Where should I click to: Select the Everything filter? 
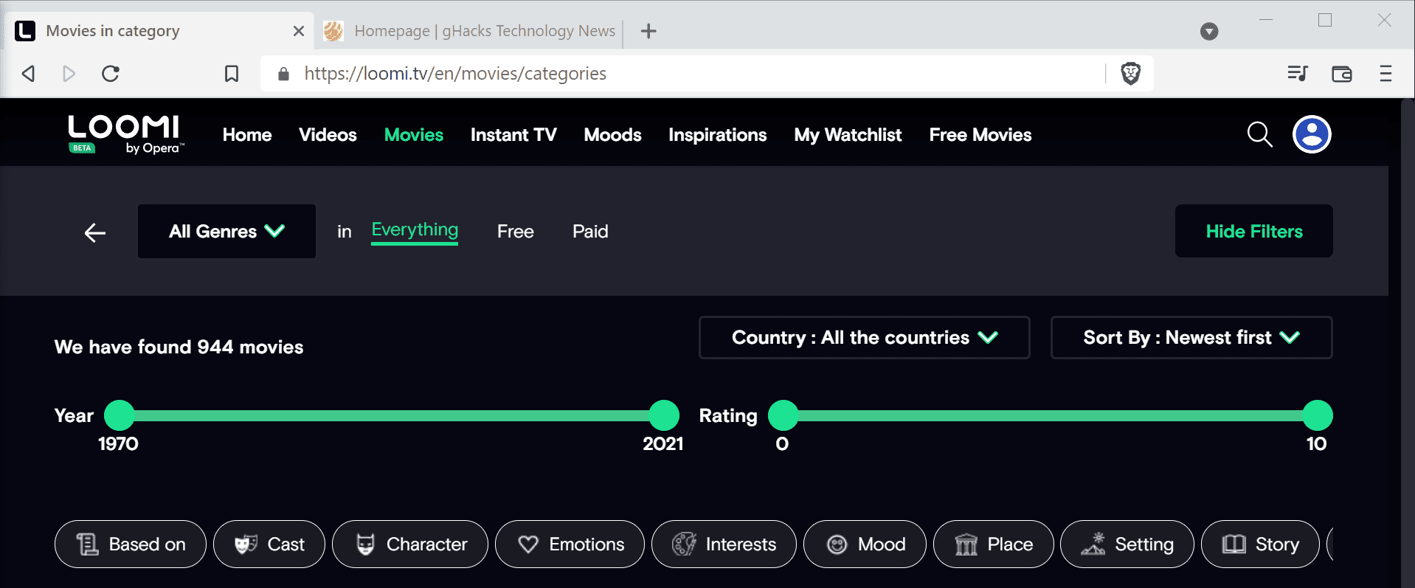click(415, 230)
